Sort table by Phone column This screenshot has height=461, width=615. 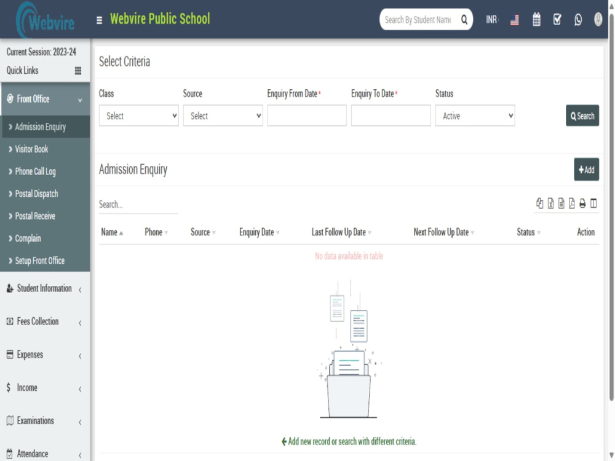pos(156,232)
